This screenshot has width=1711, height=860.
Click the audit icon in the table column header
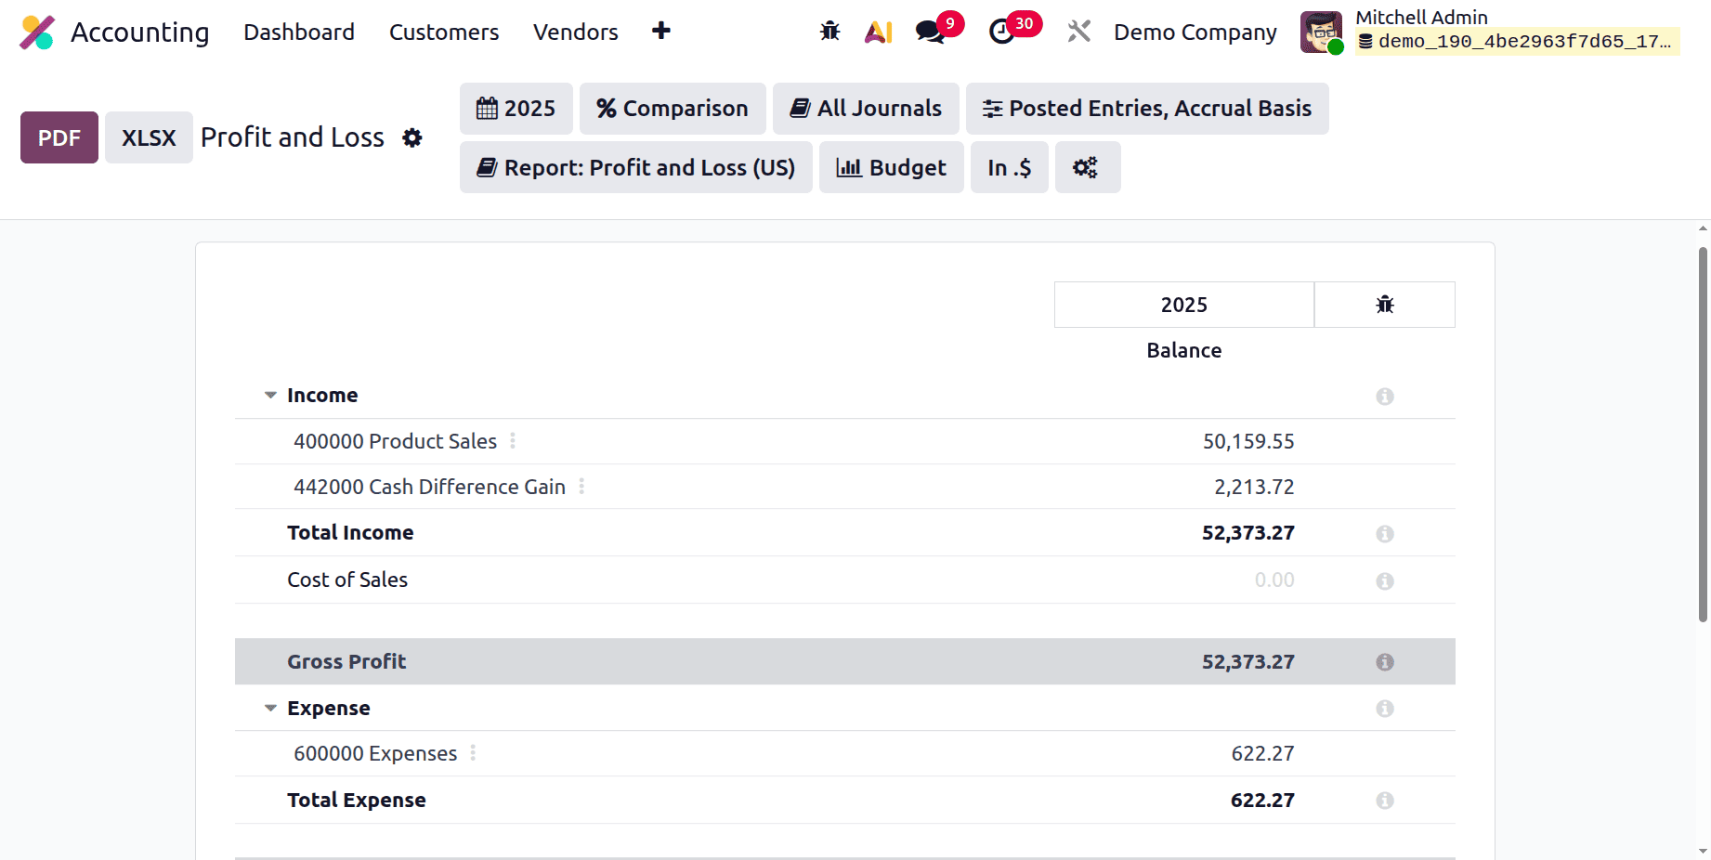[1384, 304]
